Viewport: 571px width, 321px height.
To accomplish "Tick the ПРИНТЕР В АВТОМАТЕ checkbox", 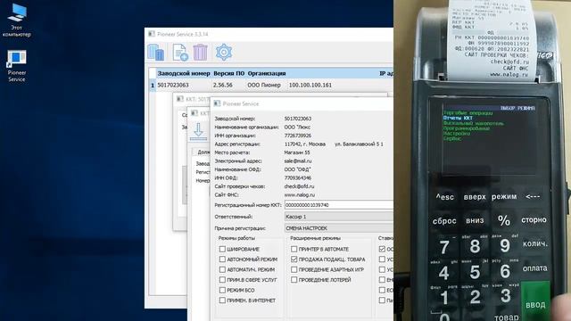I will (x=294, y=249).
